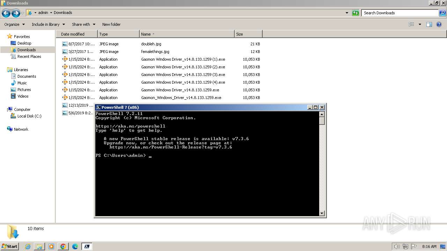The height and width of the screenshot is (251, 447).
Task: Sort by Name column header
Action: tap(187, 34)
